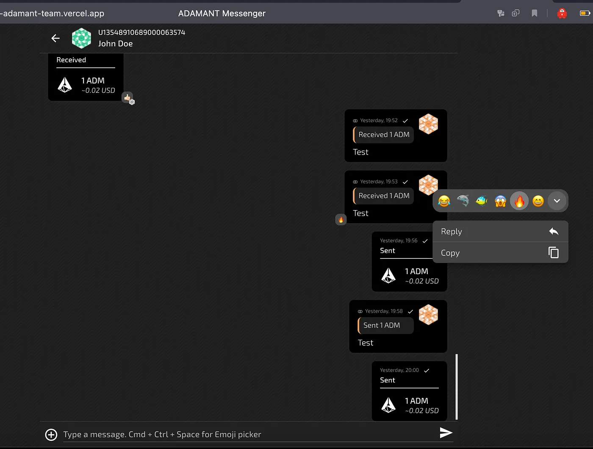This screenshot has width=593, height=449.
Task: Click the ADM logo in the 19:56 Sent card
Action: point(388,275)
